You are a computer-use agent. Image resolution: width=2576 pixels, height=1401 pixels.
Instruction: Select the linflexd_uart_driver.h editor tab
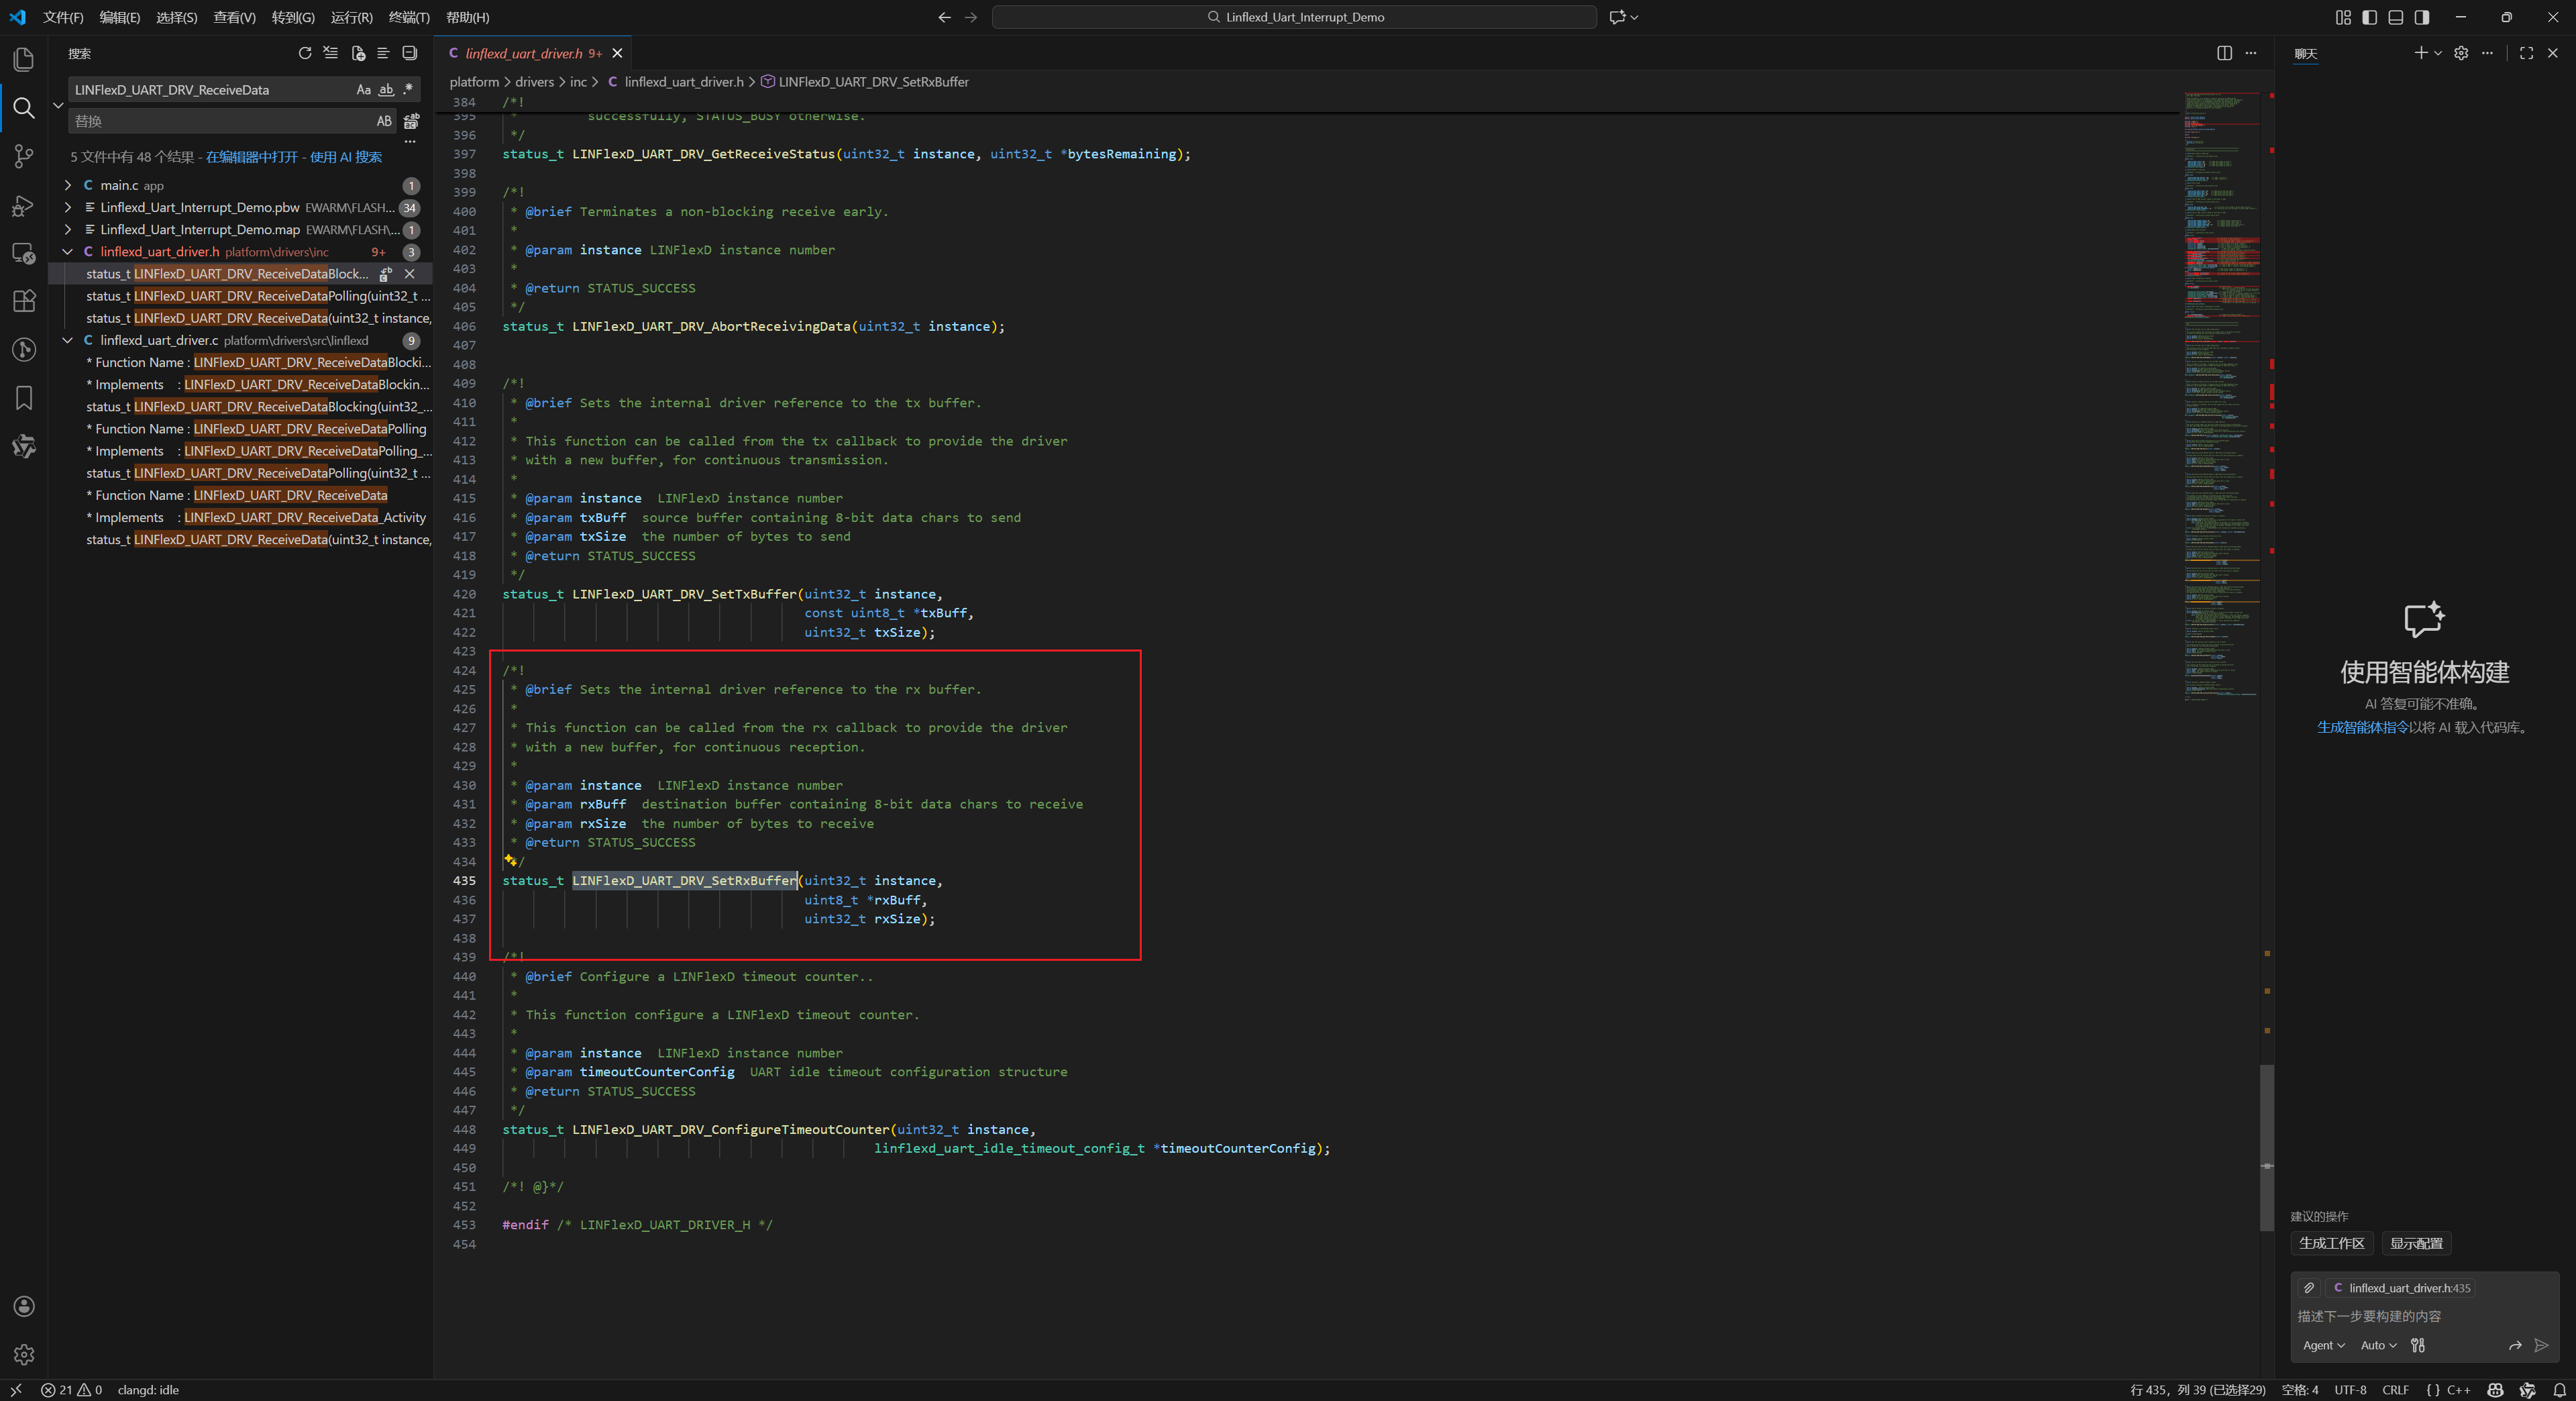pos(523,53)
